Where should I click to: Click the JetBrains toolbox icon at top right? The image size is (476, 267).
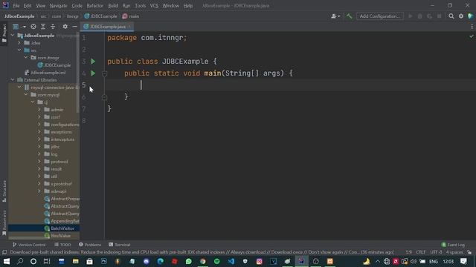pos(471,16)
